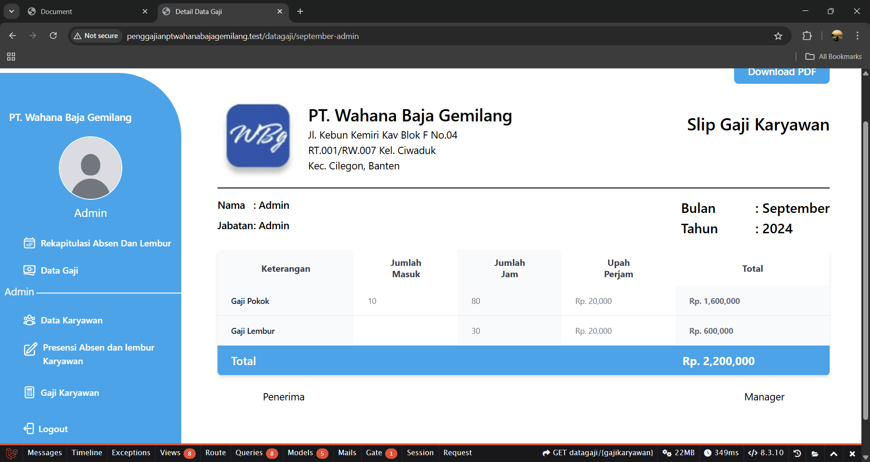This screenshot has width=870, height=462.
Task: Click the PHP version 8.3.10 indicator
Action: (766, 453)
